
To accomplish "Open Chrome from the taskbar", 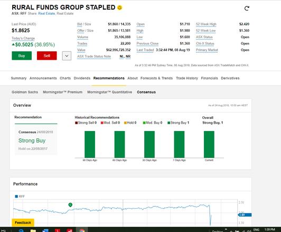I will (82, 230).
